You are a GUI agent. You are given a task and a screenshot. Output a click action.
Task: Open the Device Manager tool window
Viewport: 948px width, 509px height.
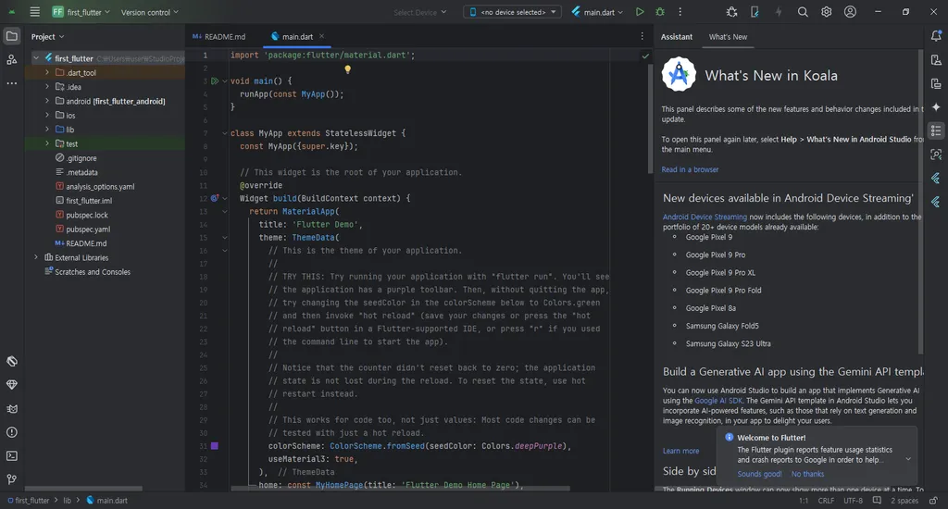936,60
